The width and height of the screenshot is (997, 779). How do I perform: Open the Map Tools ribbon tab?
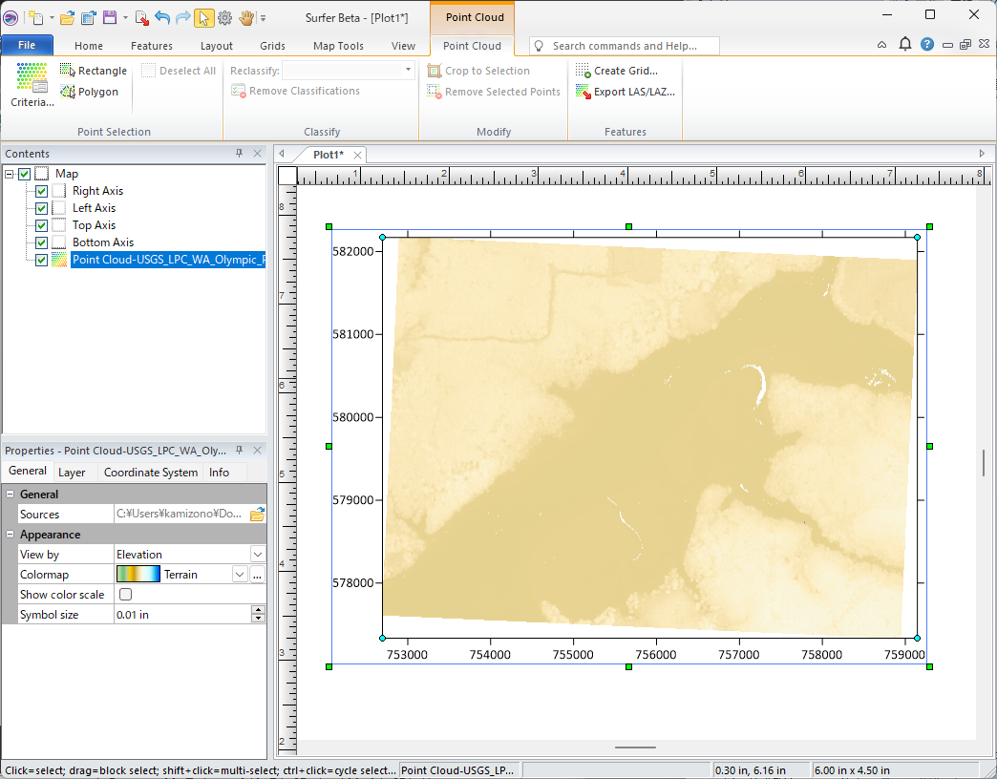[338, 46]
